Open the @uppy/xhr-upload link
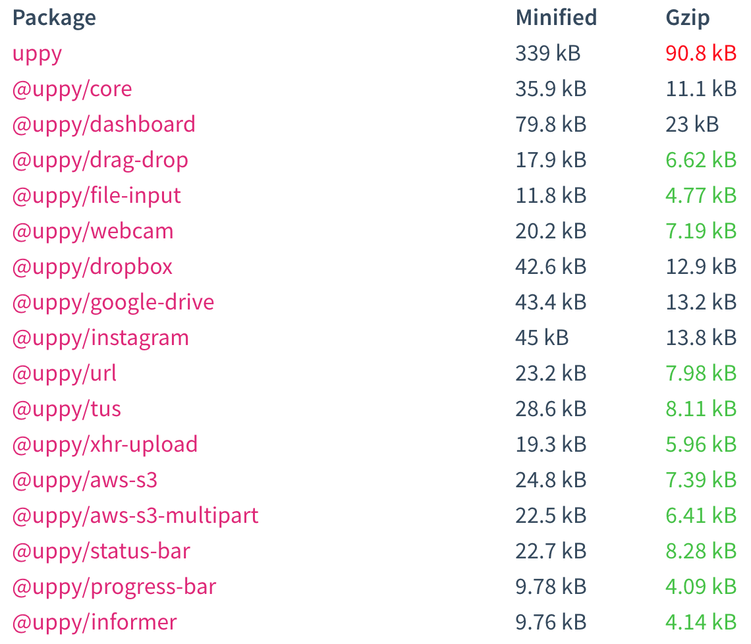 point(105,445)
